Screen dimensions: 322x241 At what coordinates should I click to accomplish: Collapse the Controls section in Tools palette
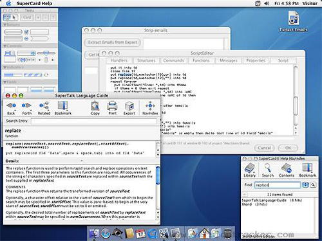pyautogui.click(x=5, y=46)
